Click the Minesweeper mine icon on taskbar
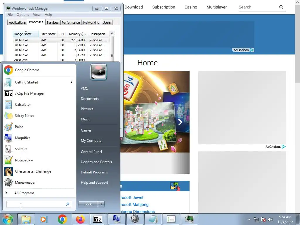The width and height of the screenshot is (300, 225). click(135, 219)
